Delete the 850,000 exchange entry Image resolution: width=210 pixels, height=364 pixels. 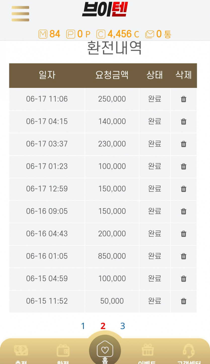pyautogui.click(x=184, y=256)
